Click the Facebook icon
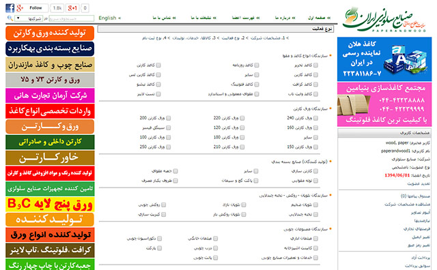The image size is (437, 270). click(10, 8)
